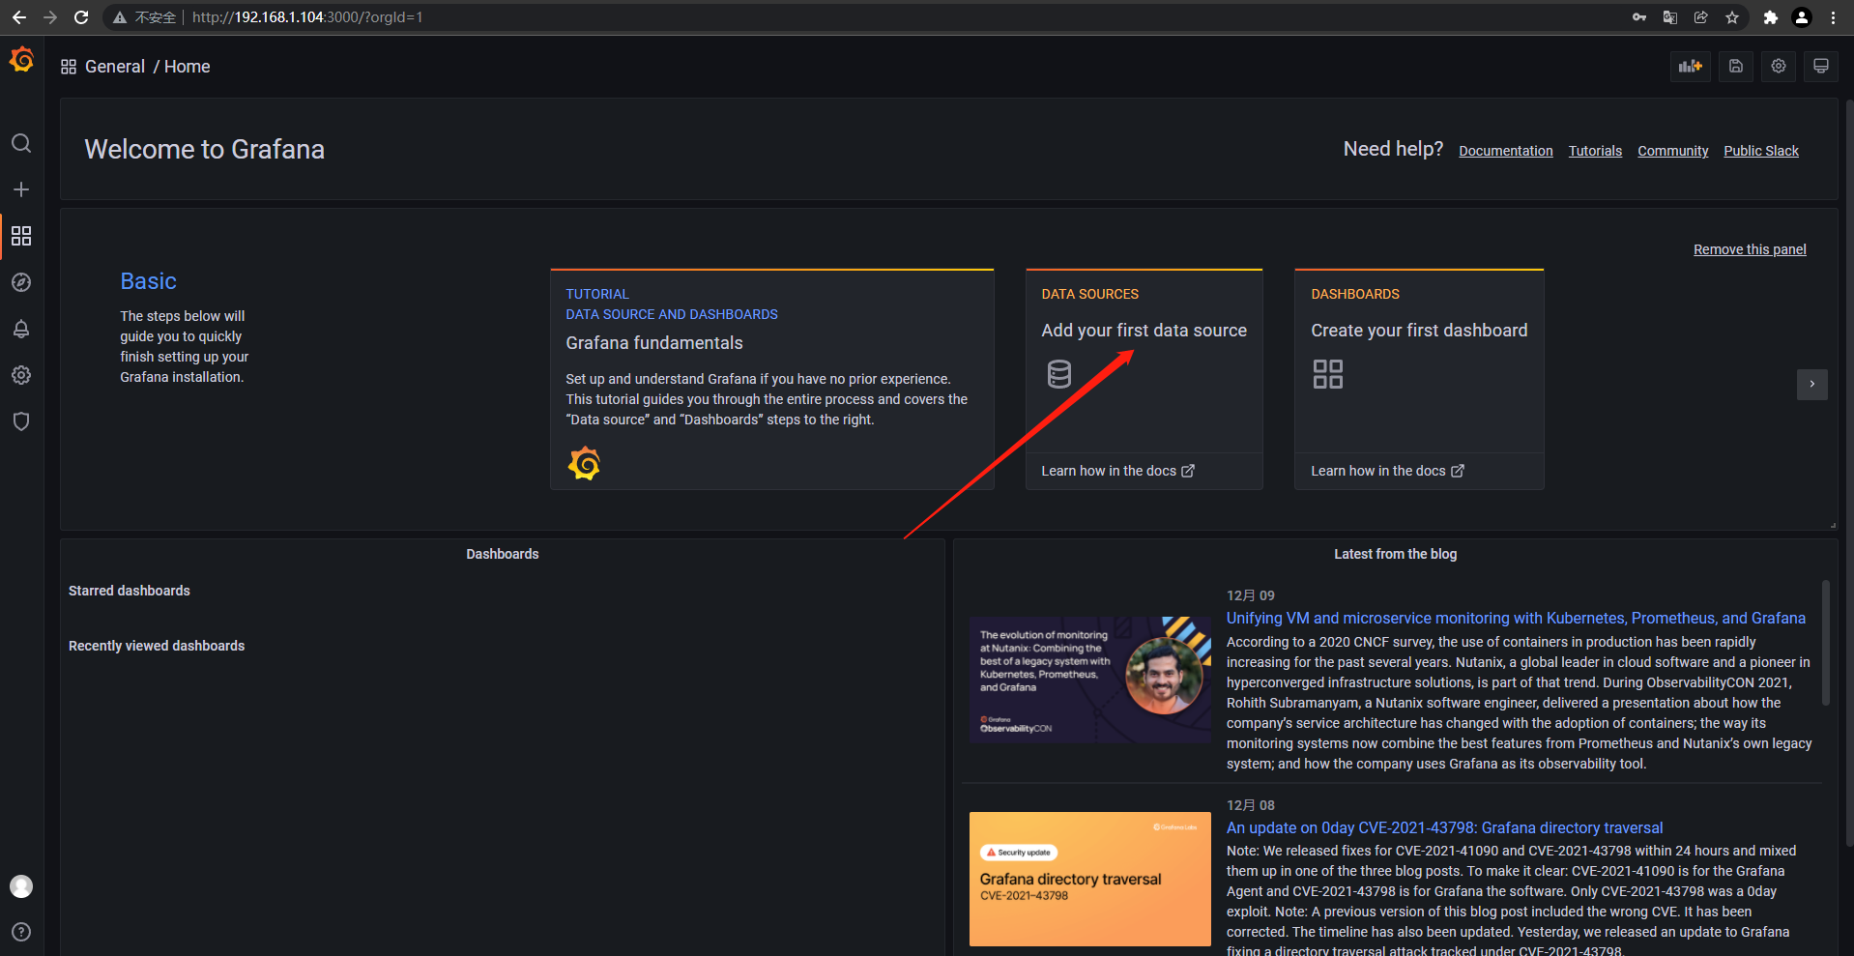Image resolution: width=1854 pixels, height=956 pixels.
Task: Click the not secure warning in address bar
Action: pyautogui.click(x=145, y=17)
